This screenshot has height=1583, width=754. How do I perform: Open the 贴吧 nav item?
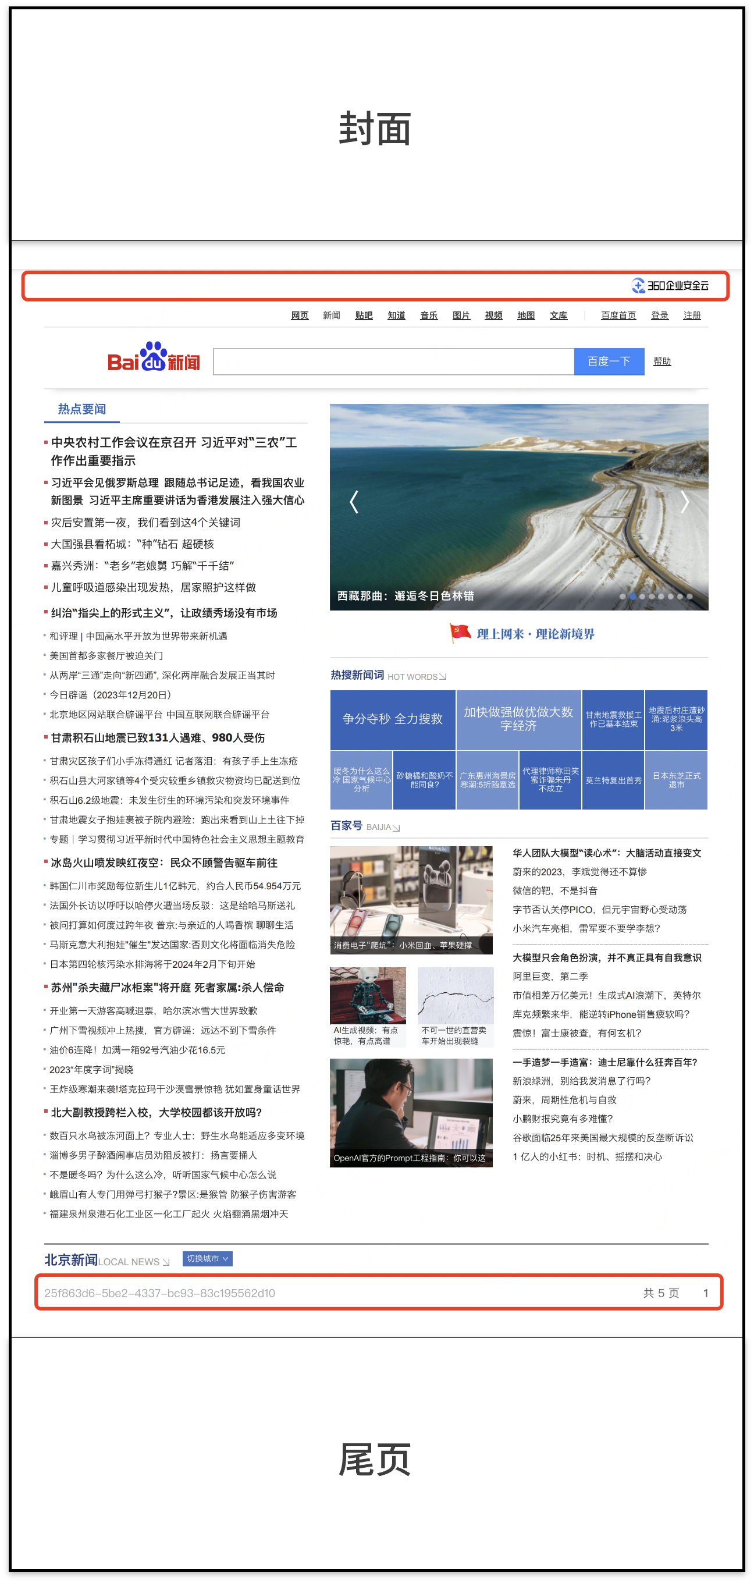point(364,315)
